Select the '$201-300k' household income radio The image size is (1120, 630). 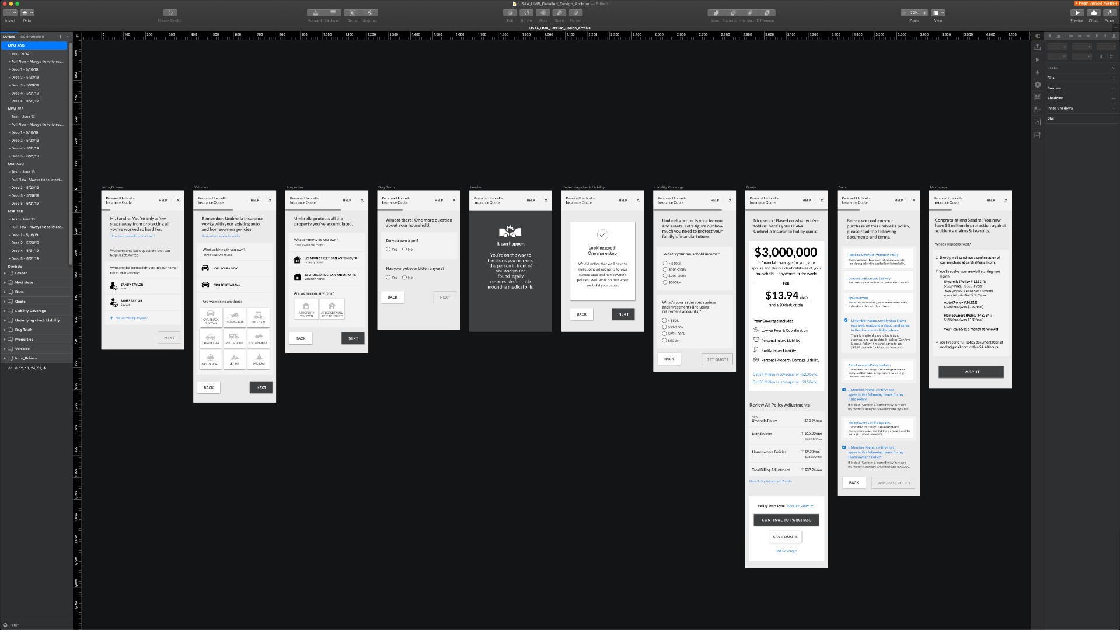665,276
